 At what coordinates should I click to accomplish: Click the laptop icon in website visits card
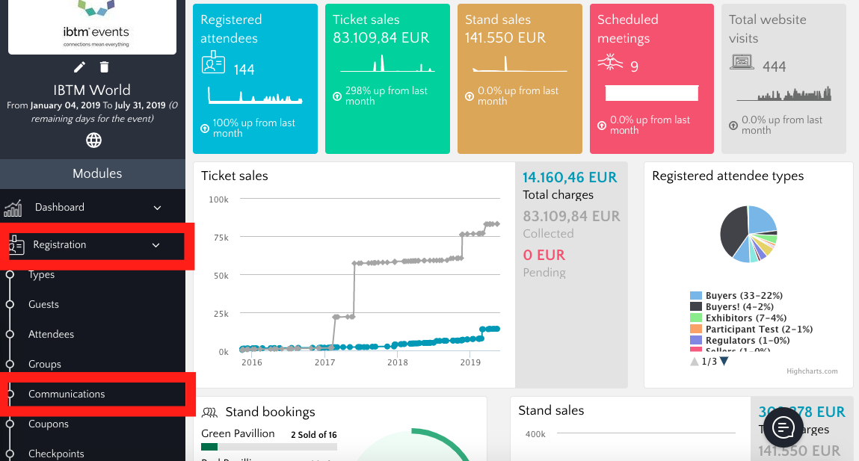[742, 62]
